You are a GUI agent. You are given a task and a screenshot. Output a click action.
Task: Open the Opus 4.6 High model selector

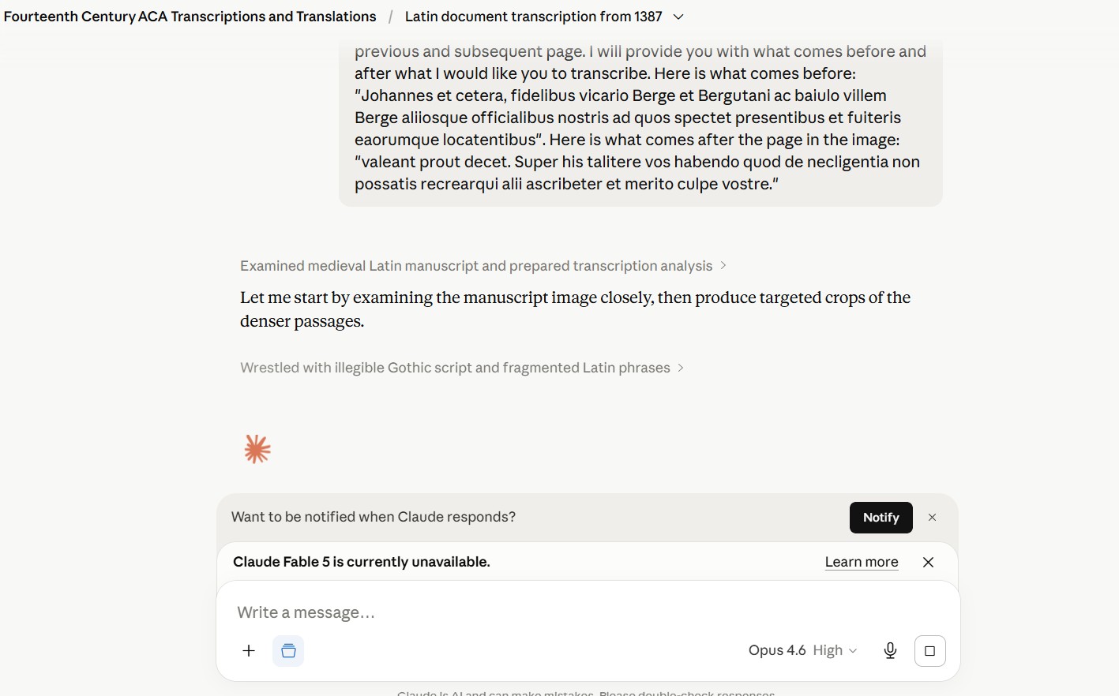[x=802, y=650]
